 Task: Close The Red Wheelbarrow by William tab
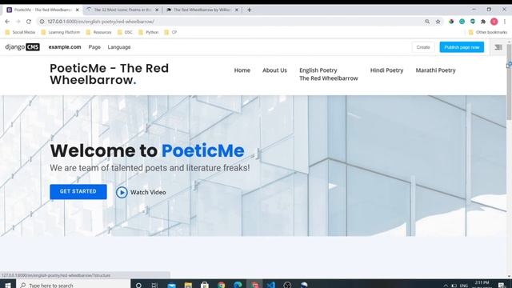click(x=237, y=10)
